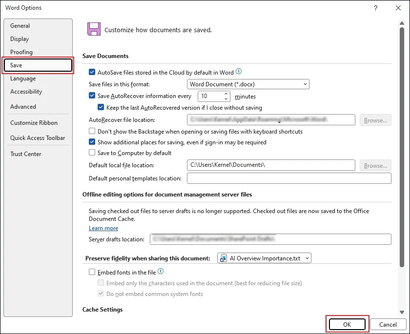This screenshot has height=334, width=410.
Task: Click the Embed fonts info icon
Action: pos(161,272)
